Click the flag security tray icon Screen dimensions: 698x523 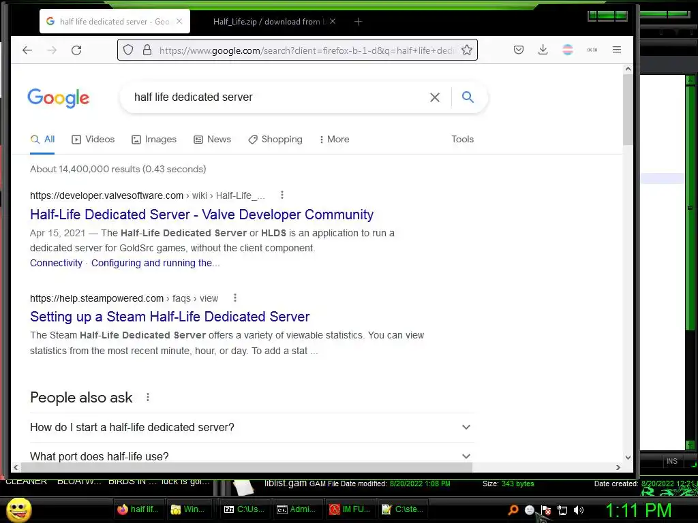tap(546, 510)
